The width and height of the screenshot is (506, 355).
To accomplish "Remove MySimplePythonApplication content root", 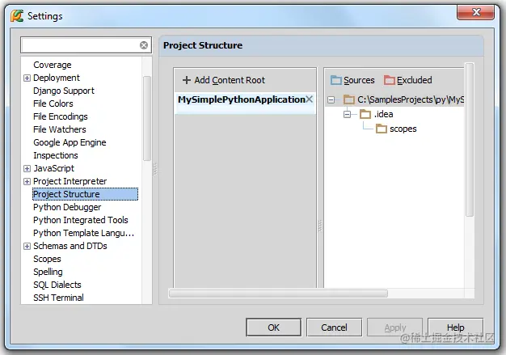I will pyautogui.click(x=309, y=99).
